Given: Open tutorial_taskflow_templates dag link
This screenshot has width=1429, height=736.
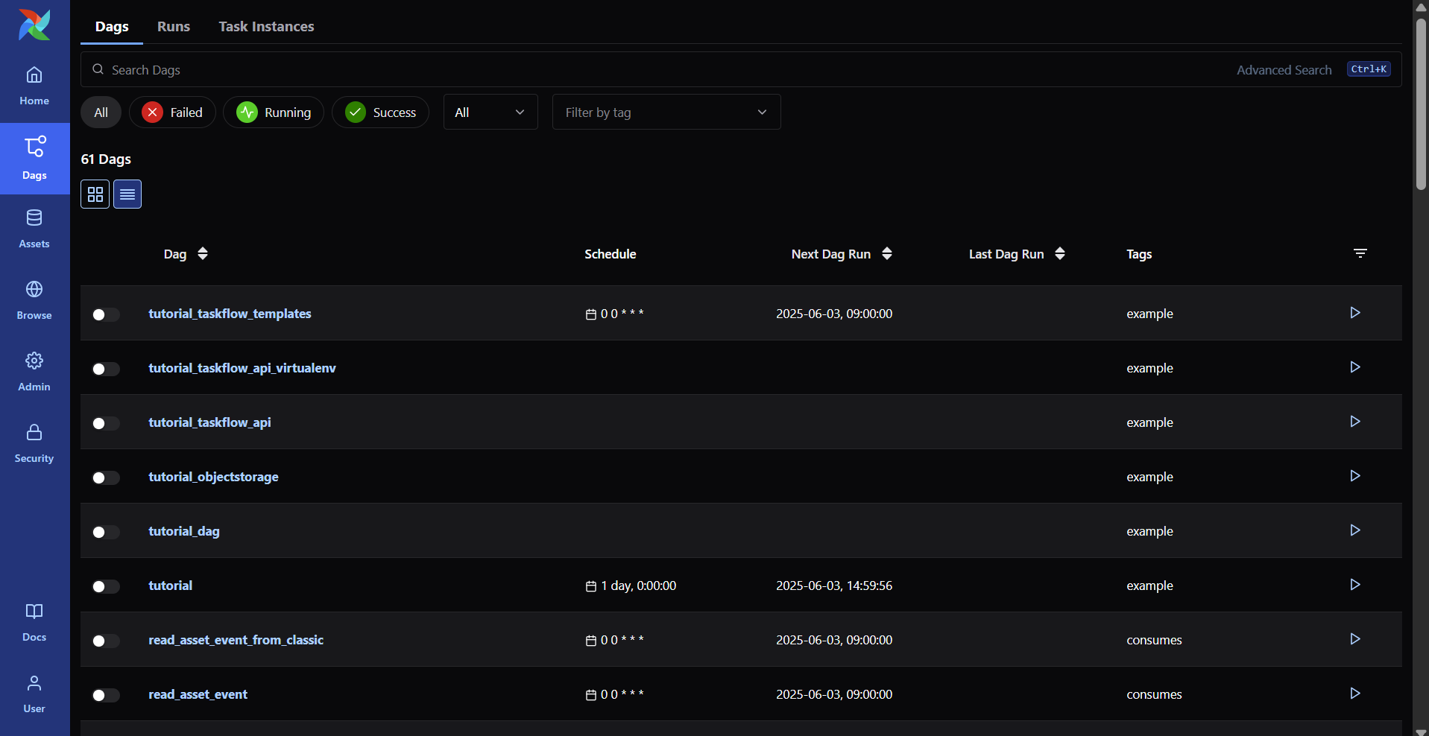Looking at the screenshot, I should (x=230, y=314).
